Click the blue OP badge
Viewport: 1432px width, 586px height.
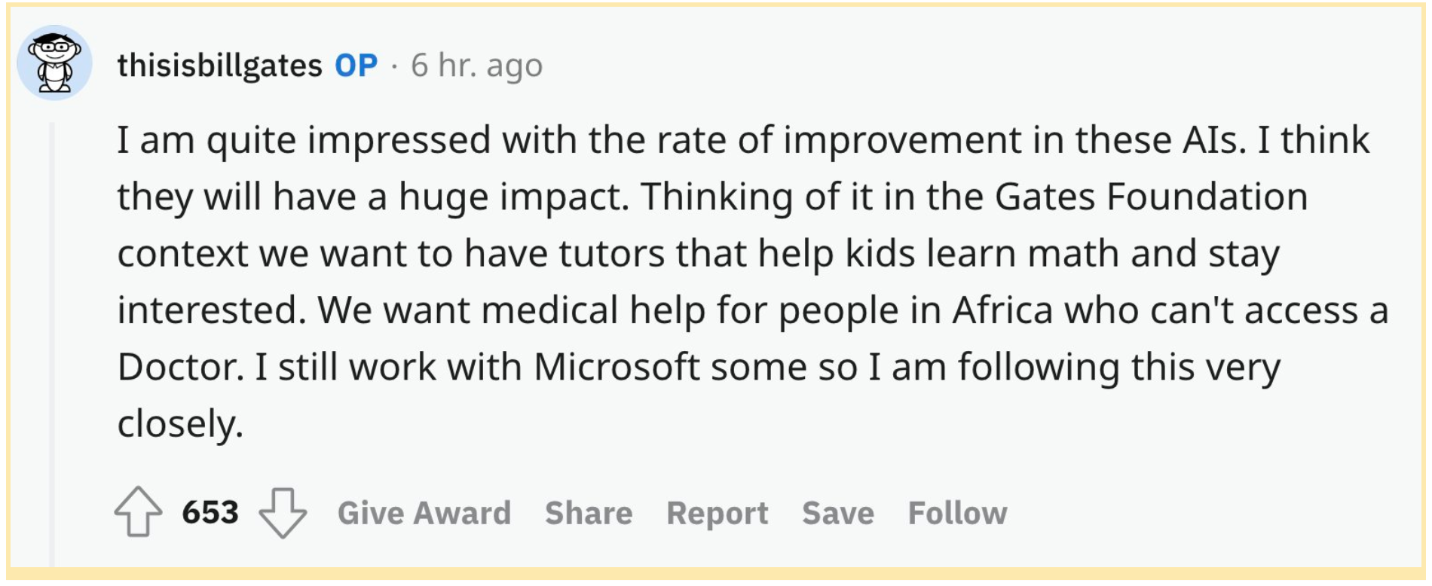356,66
